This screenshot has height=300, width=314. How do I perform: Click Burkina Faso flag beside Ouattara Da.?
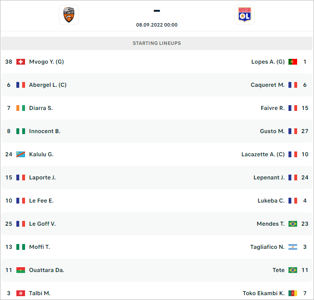21,270
